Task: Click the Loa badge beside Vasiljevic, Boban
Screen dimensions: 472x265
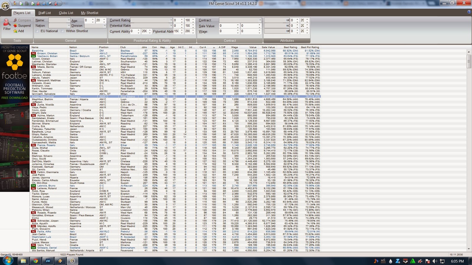Action: point(33,56)
